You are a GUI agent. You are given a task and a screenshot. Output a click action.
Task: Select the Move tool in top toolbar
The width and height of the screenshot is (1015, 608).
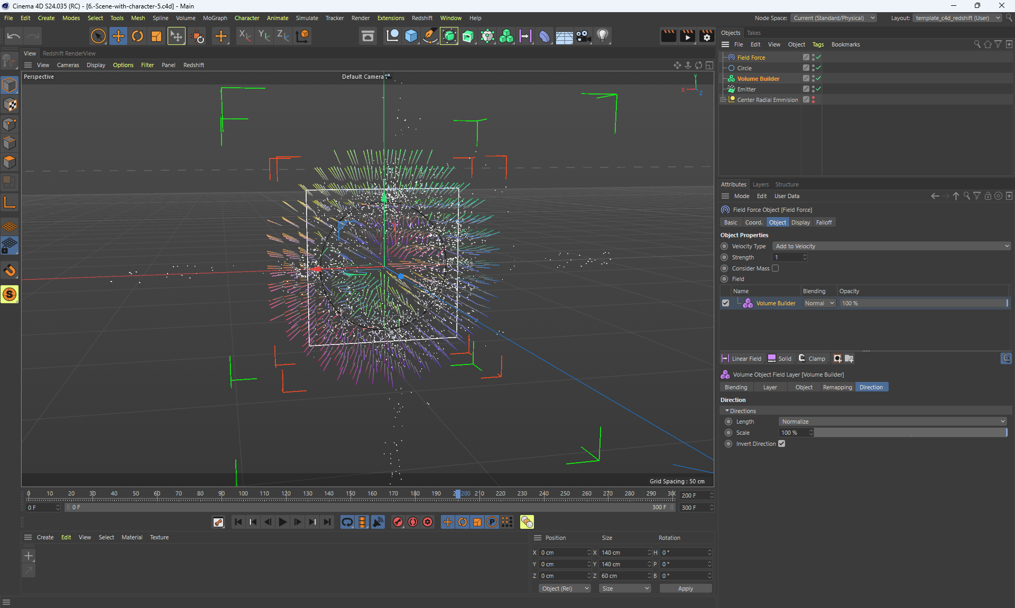[x=118, y=36]
